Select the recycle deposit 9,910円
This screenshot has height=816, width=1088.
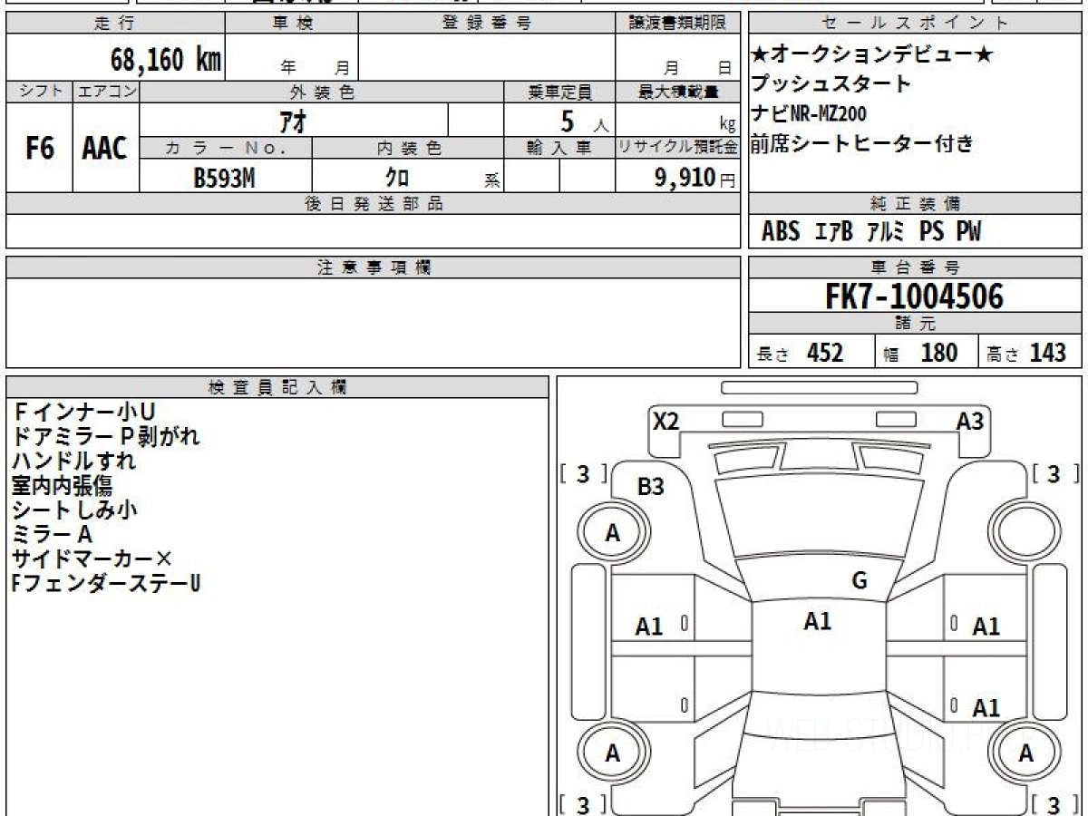(695, 178)
